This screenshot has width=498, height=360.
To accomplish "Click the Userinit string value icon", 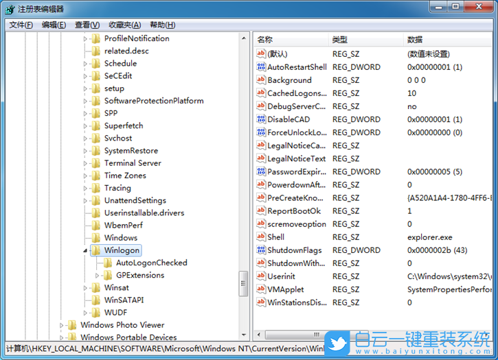I will pos(261,276).
